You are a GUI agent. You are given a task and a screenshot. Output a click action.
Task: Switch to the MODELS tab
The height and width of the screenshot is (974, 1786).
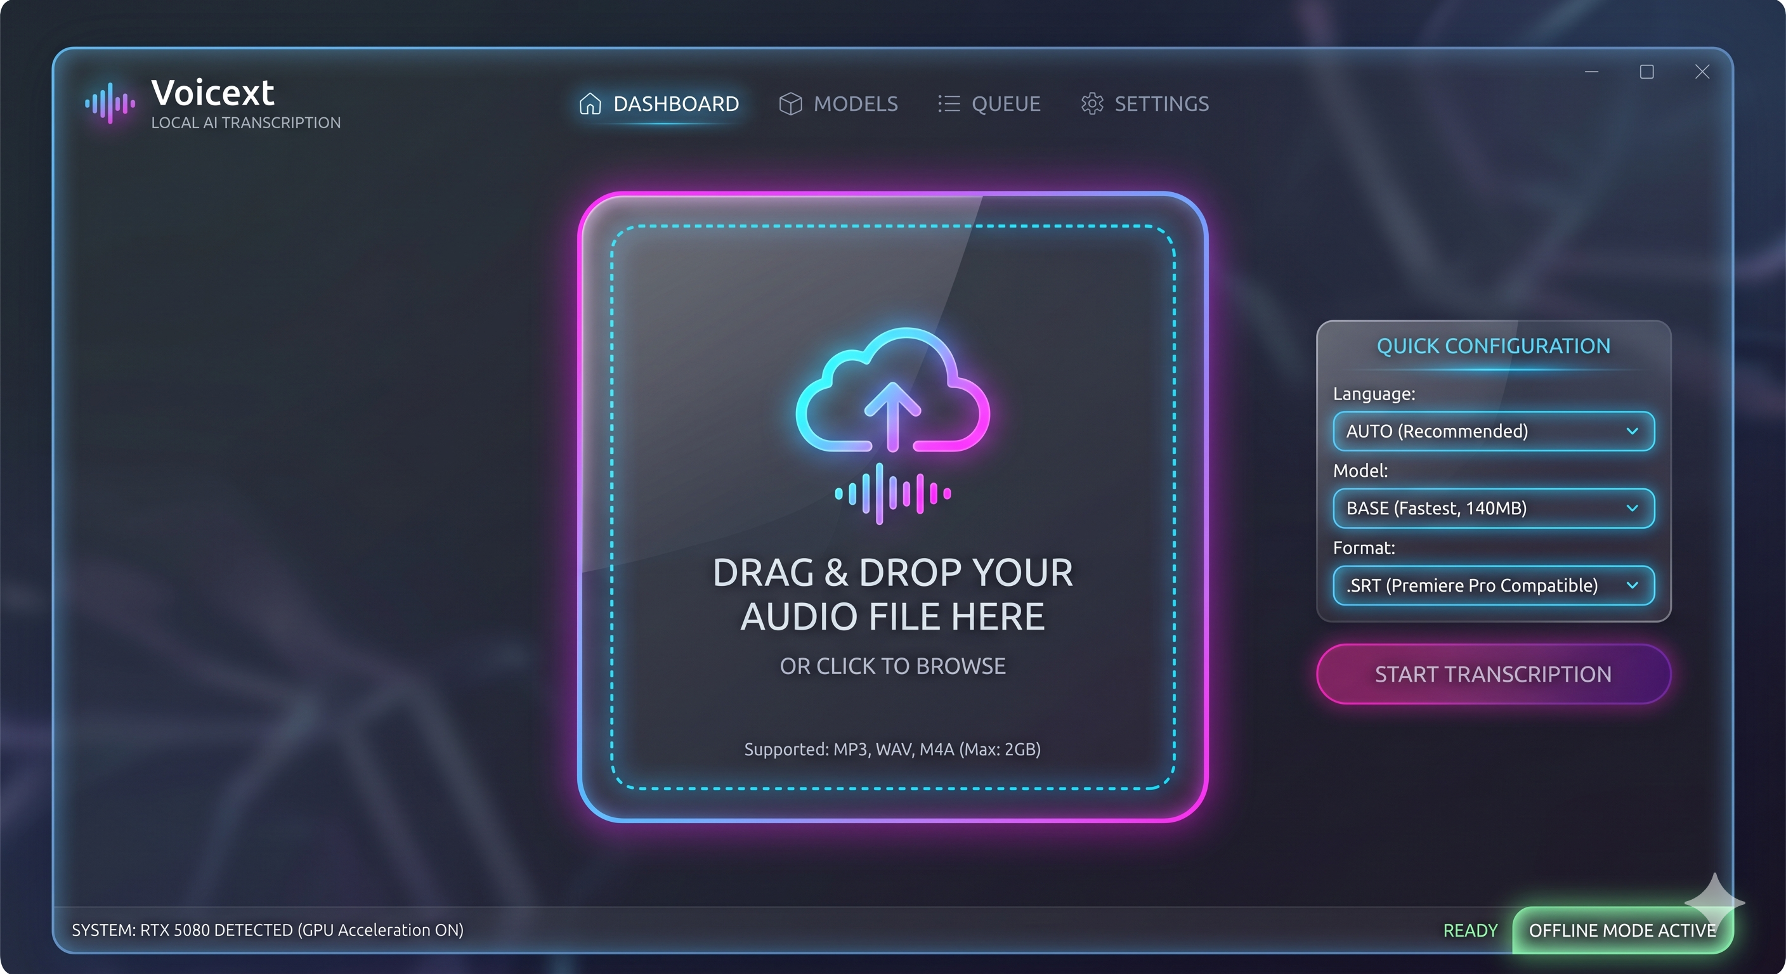coord(838,104)
